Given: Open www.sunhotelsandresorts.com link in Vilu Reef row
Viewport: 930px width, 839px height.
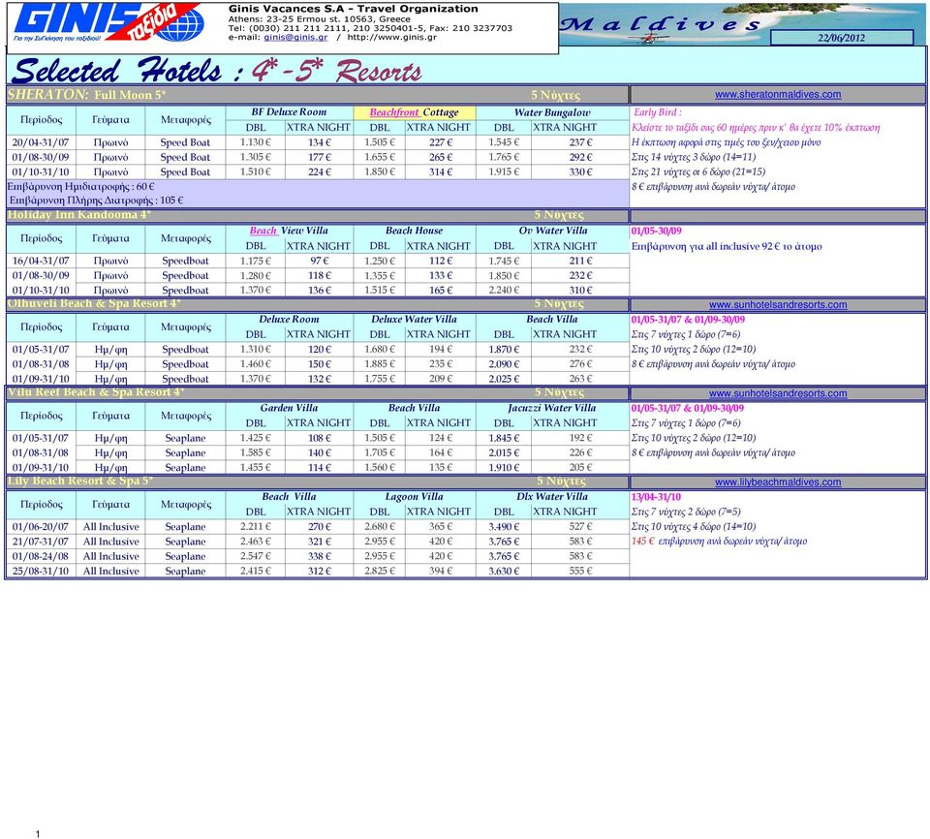Looking at the screenshot, I should pos(778,393).
